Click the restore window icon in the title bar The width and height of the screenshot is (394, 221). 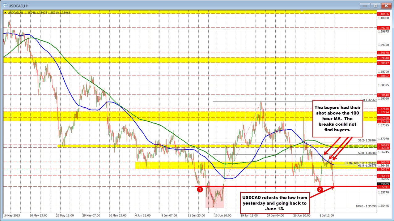pos(375,5)
